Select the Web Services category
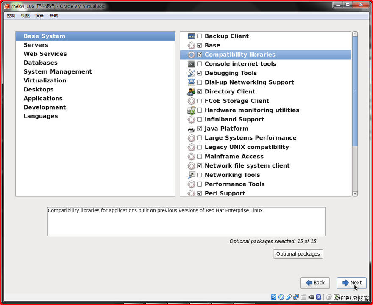The height and width of the screenshot is (305, 373). (95, 54)
